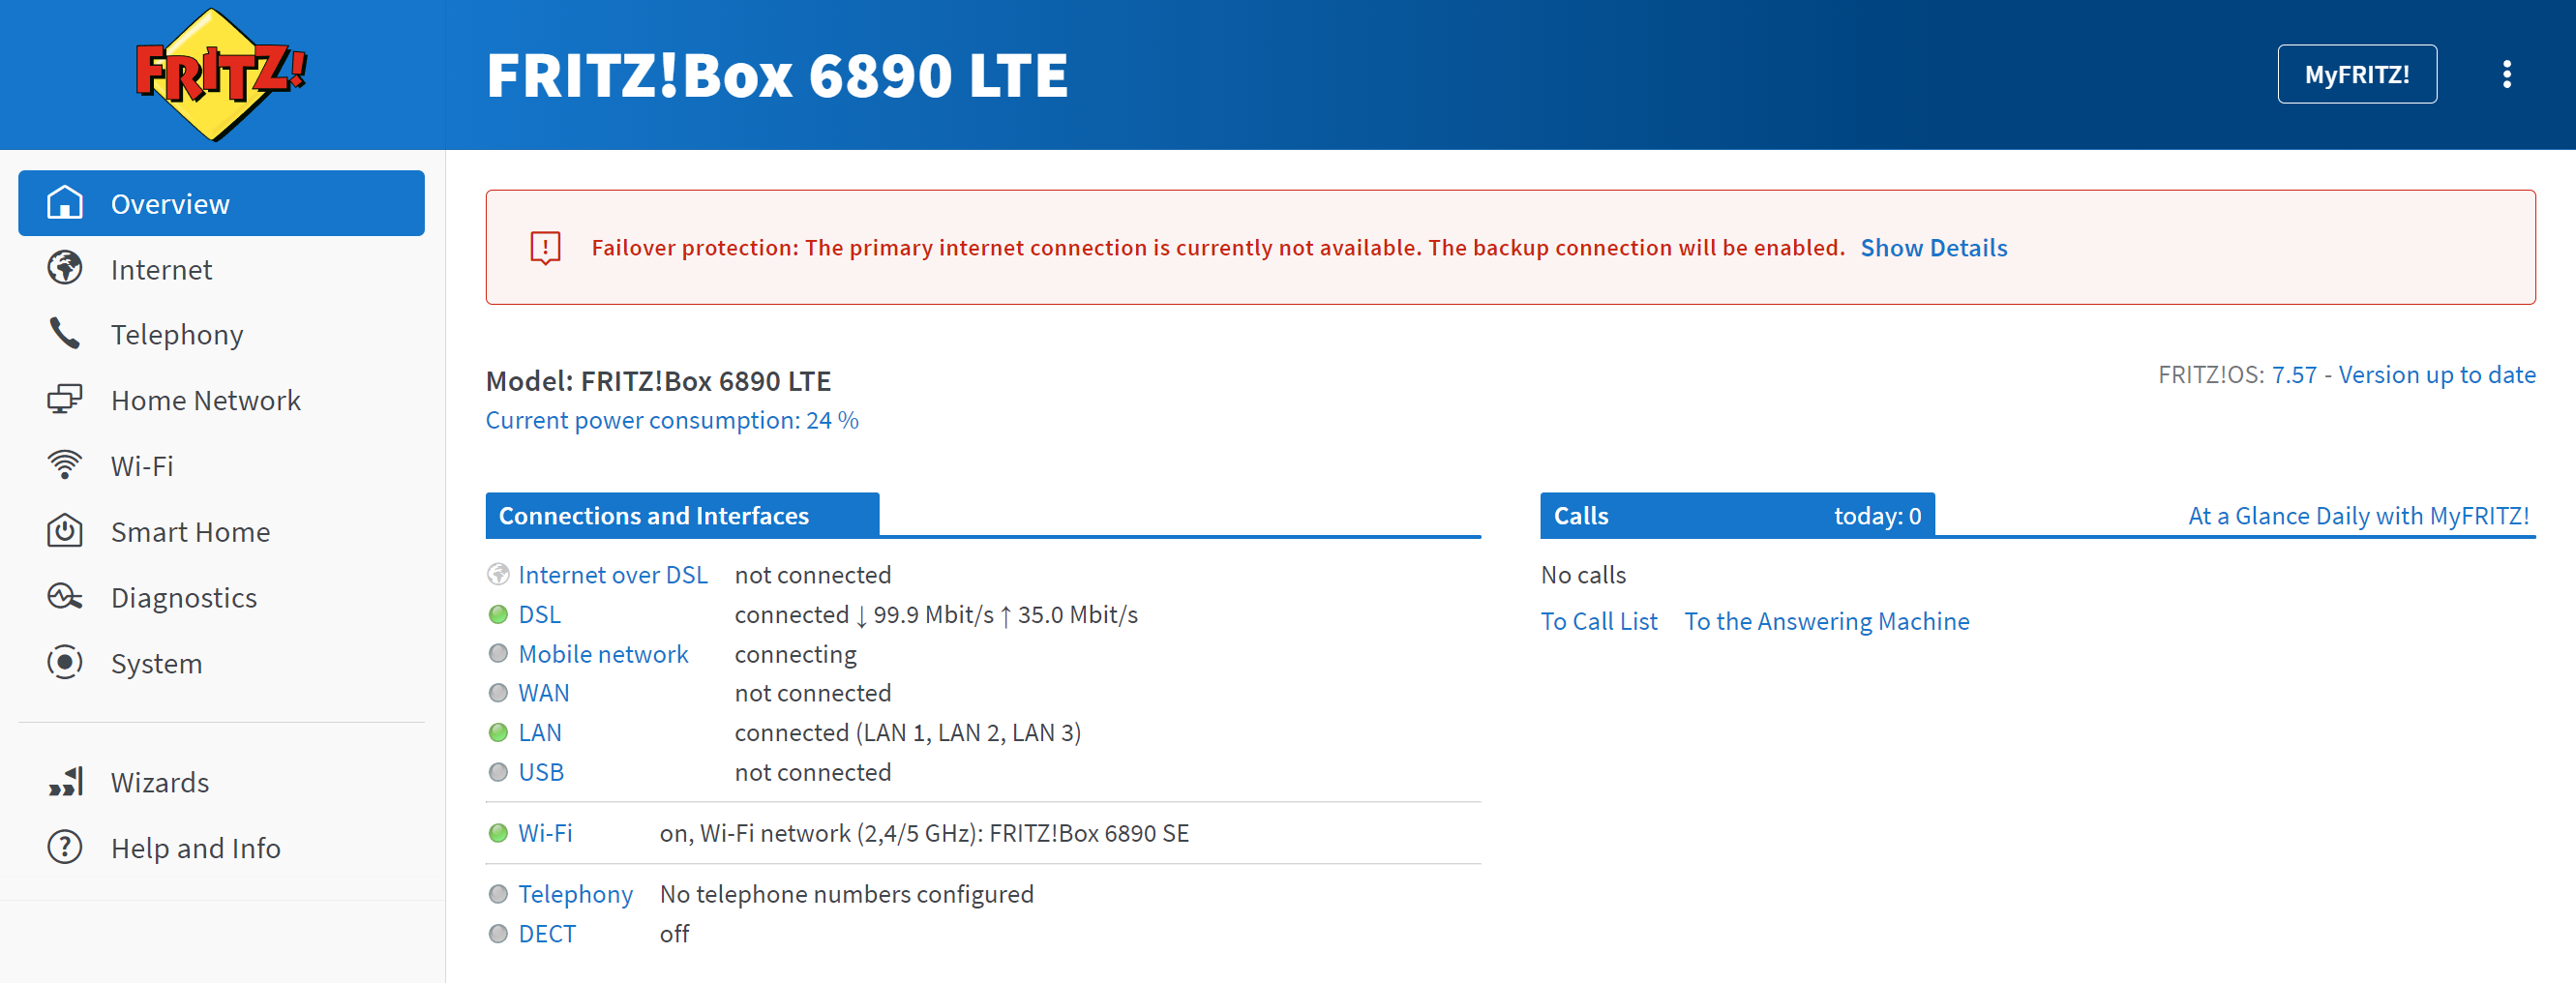This screenshot has height=983, width=2576.
Task: Click the Help and Info question icon
Action: pos(65,848)
